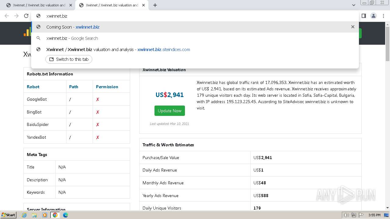
Task: Open File Explorer from taskbar
Action: [34, 215]
